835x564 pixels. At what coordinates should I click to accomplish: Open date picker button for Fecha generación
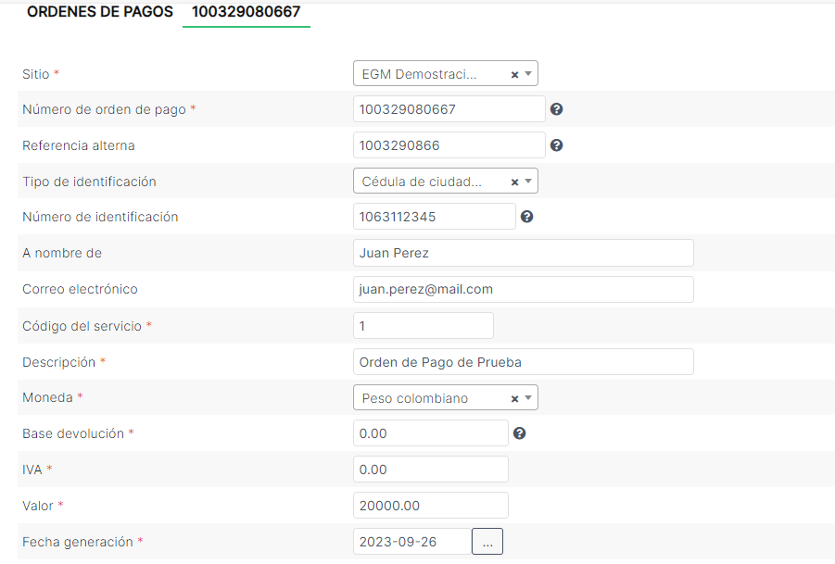(x=487, y=541)
